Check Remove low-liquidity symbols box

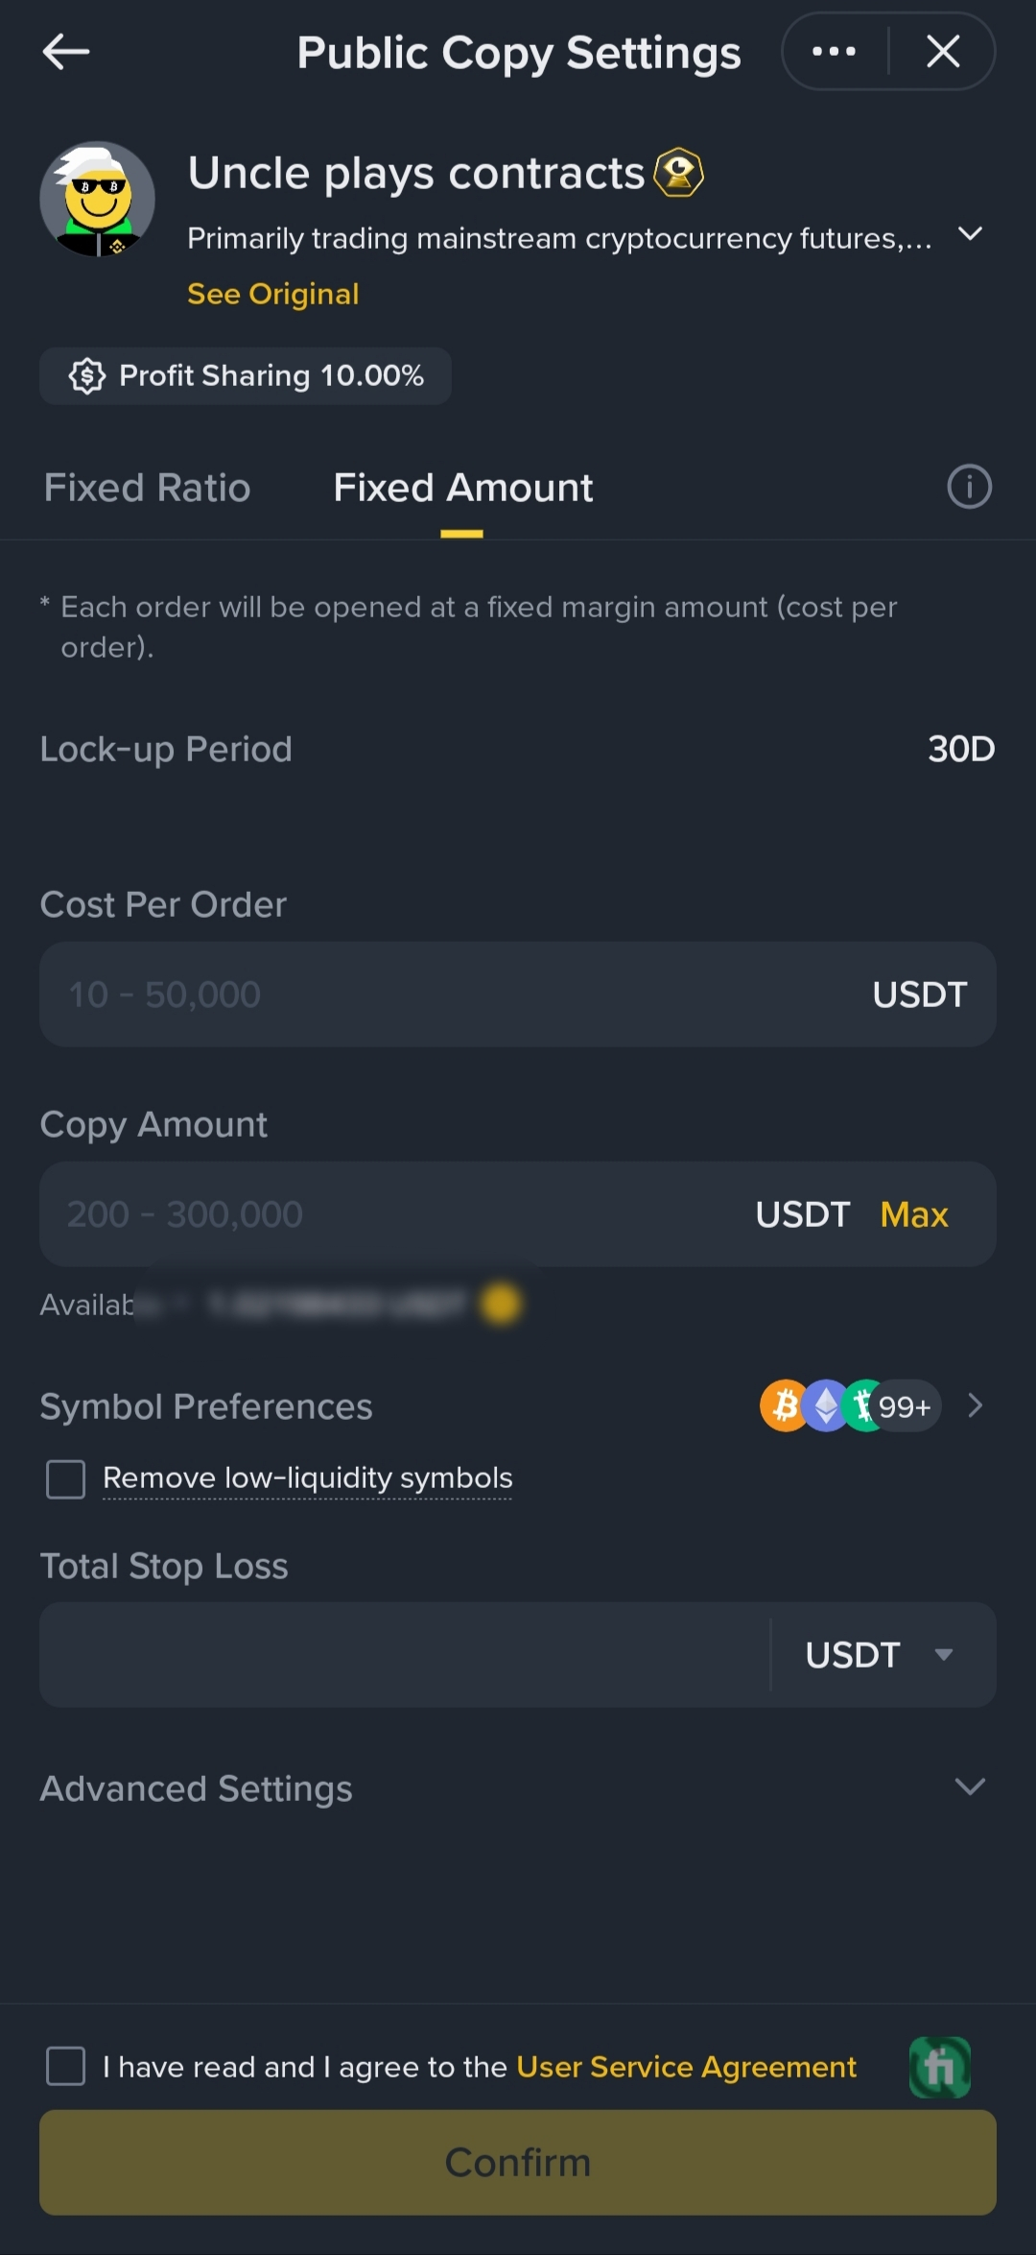66,1479
